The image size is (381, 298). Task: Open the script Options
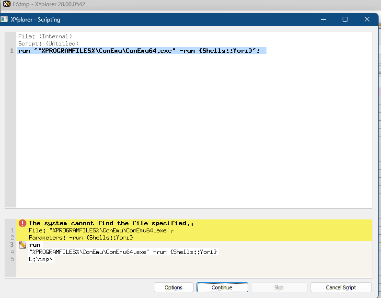pyautogui.click(x=173, y=287)
